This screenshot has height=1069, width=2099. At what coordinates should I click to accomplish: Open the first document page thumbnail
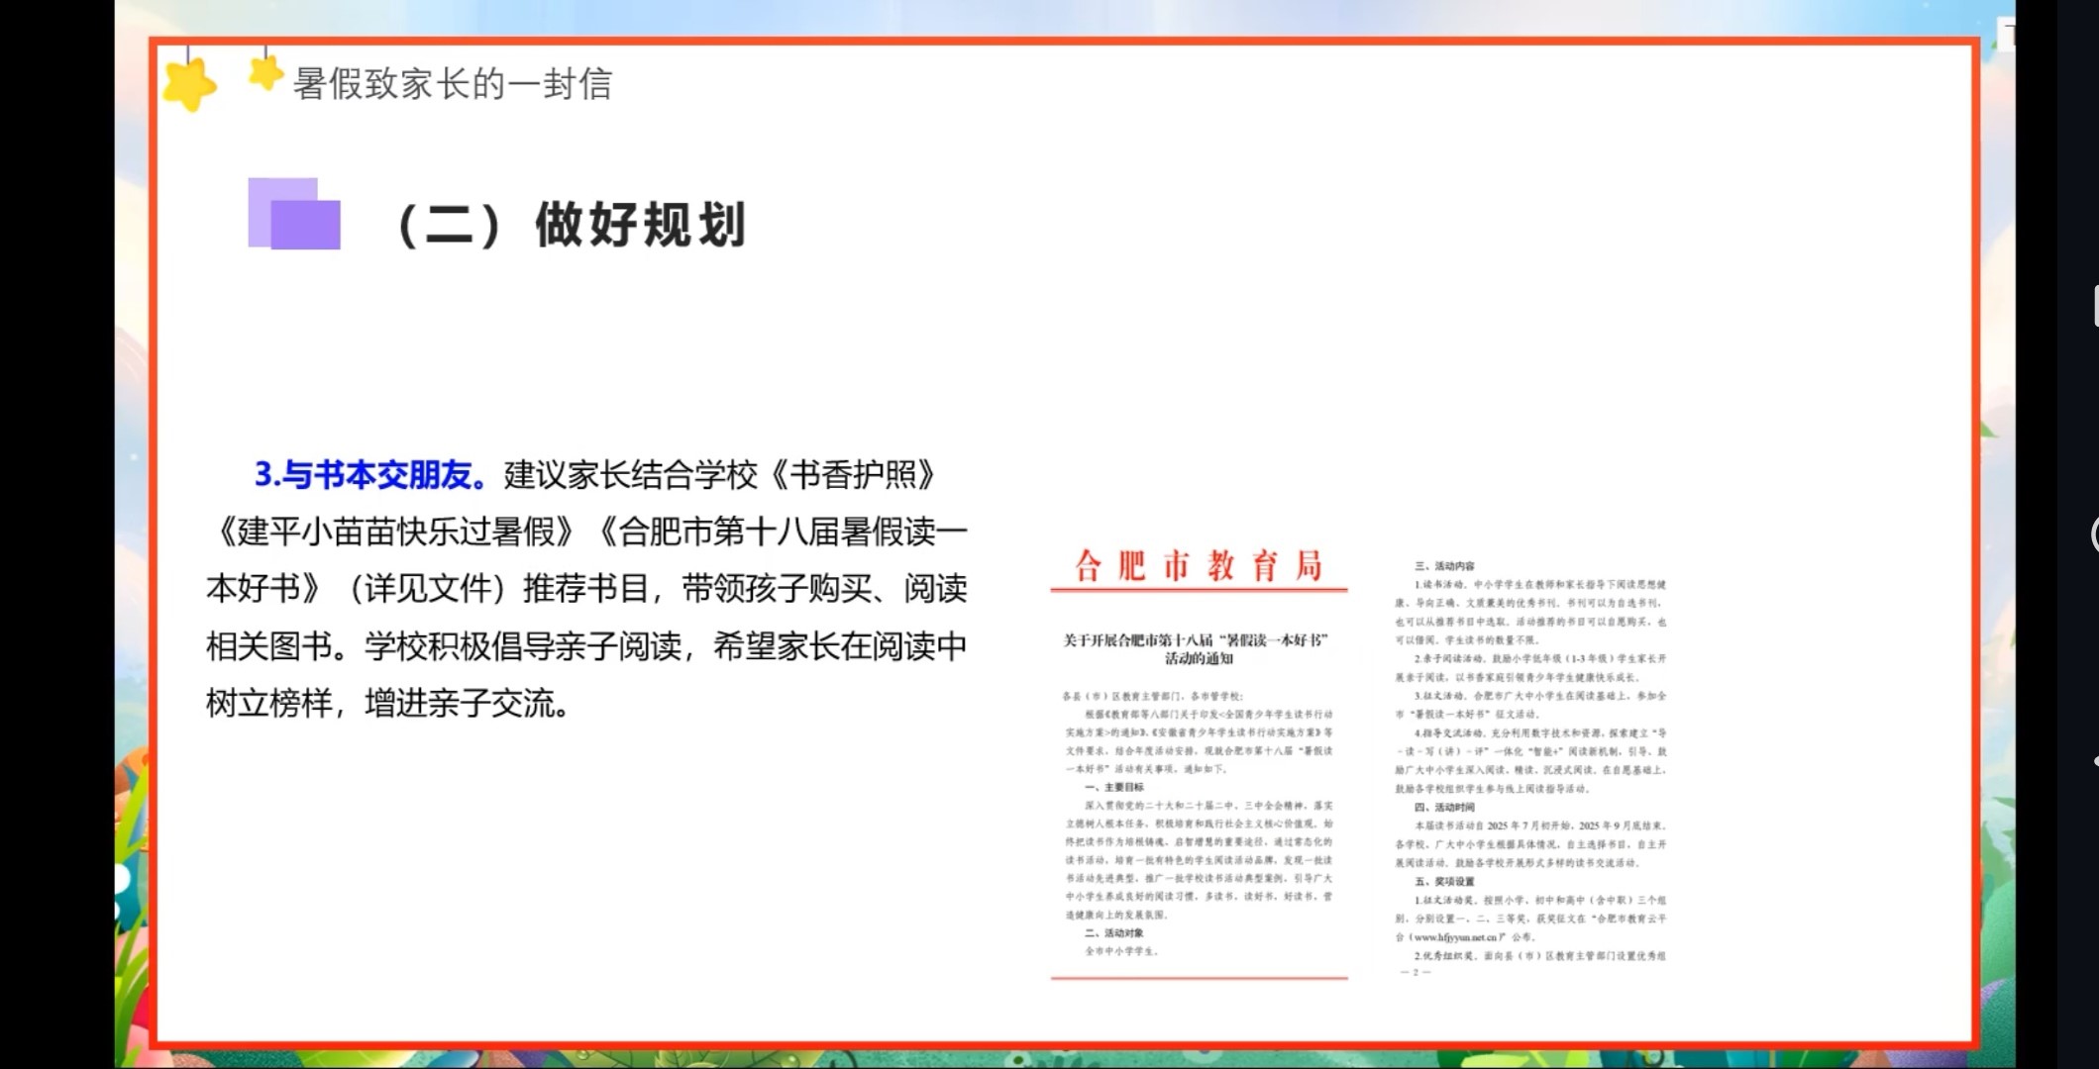(1200, 762)
